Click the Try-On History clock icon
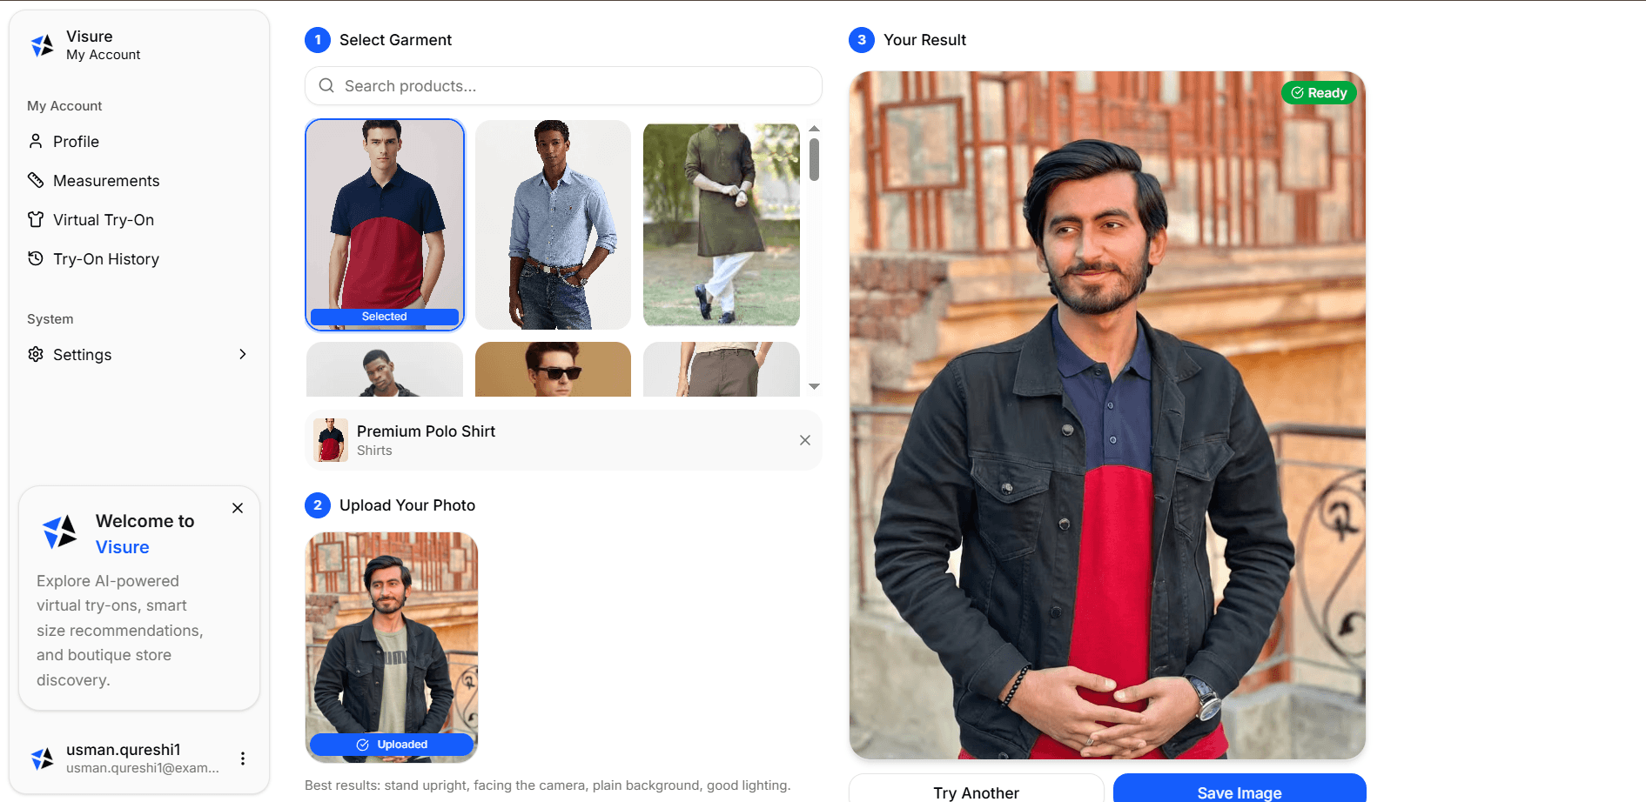This screenshot has width=1646, height=802. [36, 259]
